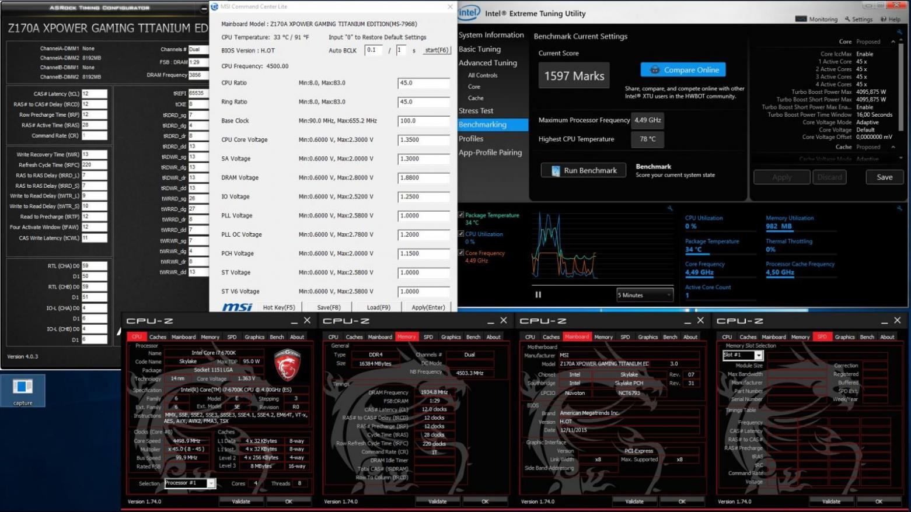Screen dimensions: 911x512
Task: Click Validate in CPU-Z CPU window
Action: pos(241,502)
